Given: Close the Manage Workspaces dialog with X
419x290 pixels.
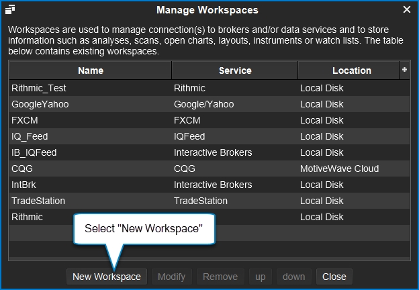Looking at the screenshot, I should tap(407, 9).
